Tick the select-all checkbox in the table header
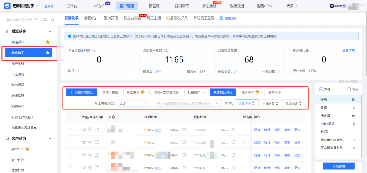Screen dimensions: 367x173 click(70, 117)
